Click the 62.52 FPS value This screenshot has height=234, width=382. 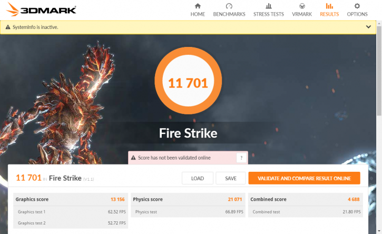pyautogui.click(x=116, y=212)
